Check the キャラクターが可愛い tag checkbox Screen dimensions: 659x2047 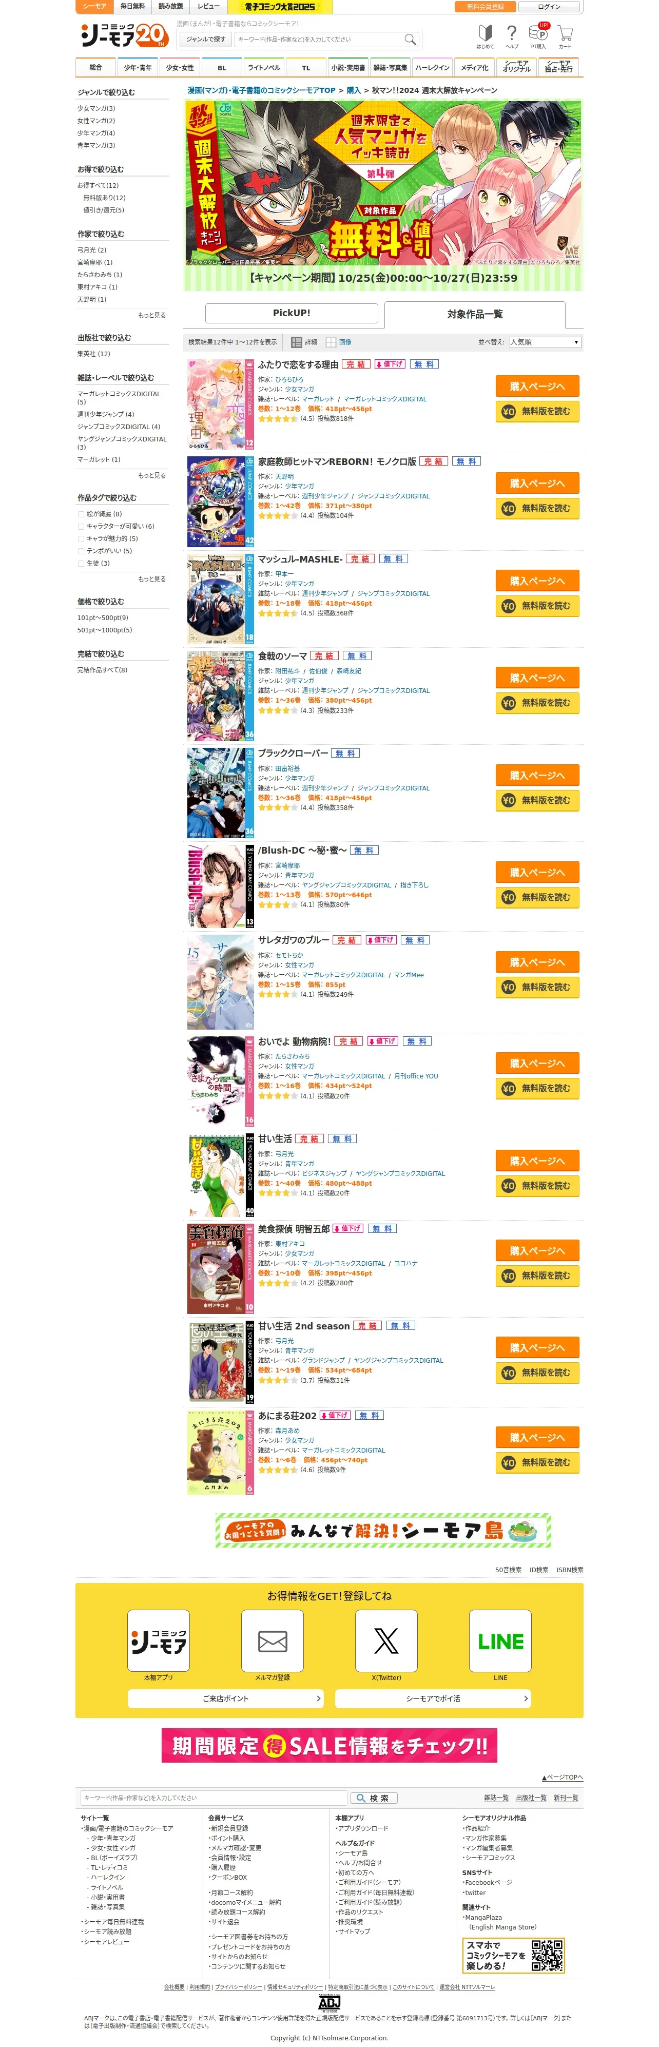(x=81, y=526)
